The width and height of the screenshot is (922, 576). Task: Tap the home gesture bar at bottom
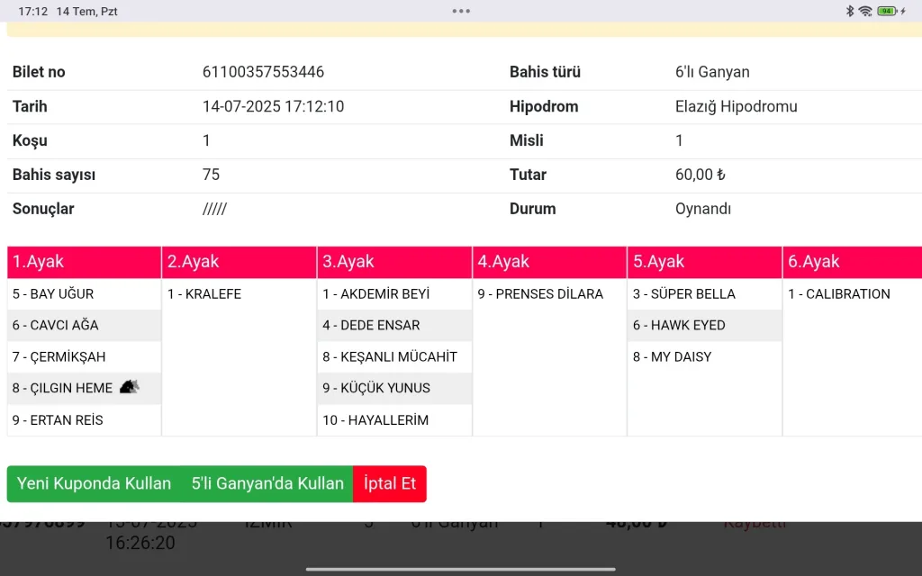[461, 569]
